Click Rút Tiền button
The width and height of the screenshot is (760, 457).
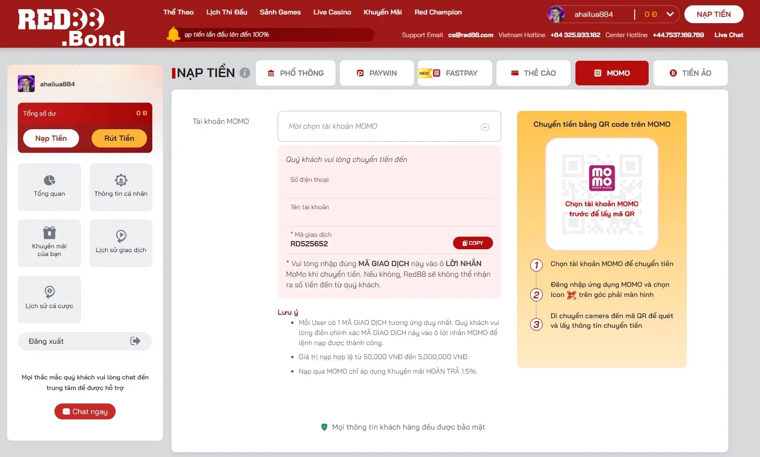(119, 138)
